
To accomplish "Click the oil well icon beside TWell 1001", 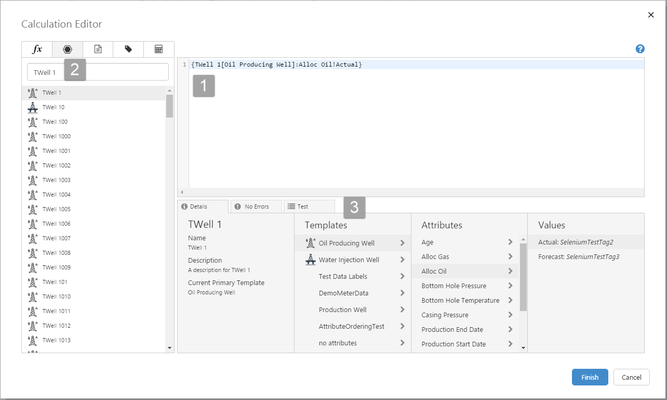I will (33, 151).
